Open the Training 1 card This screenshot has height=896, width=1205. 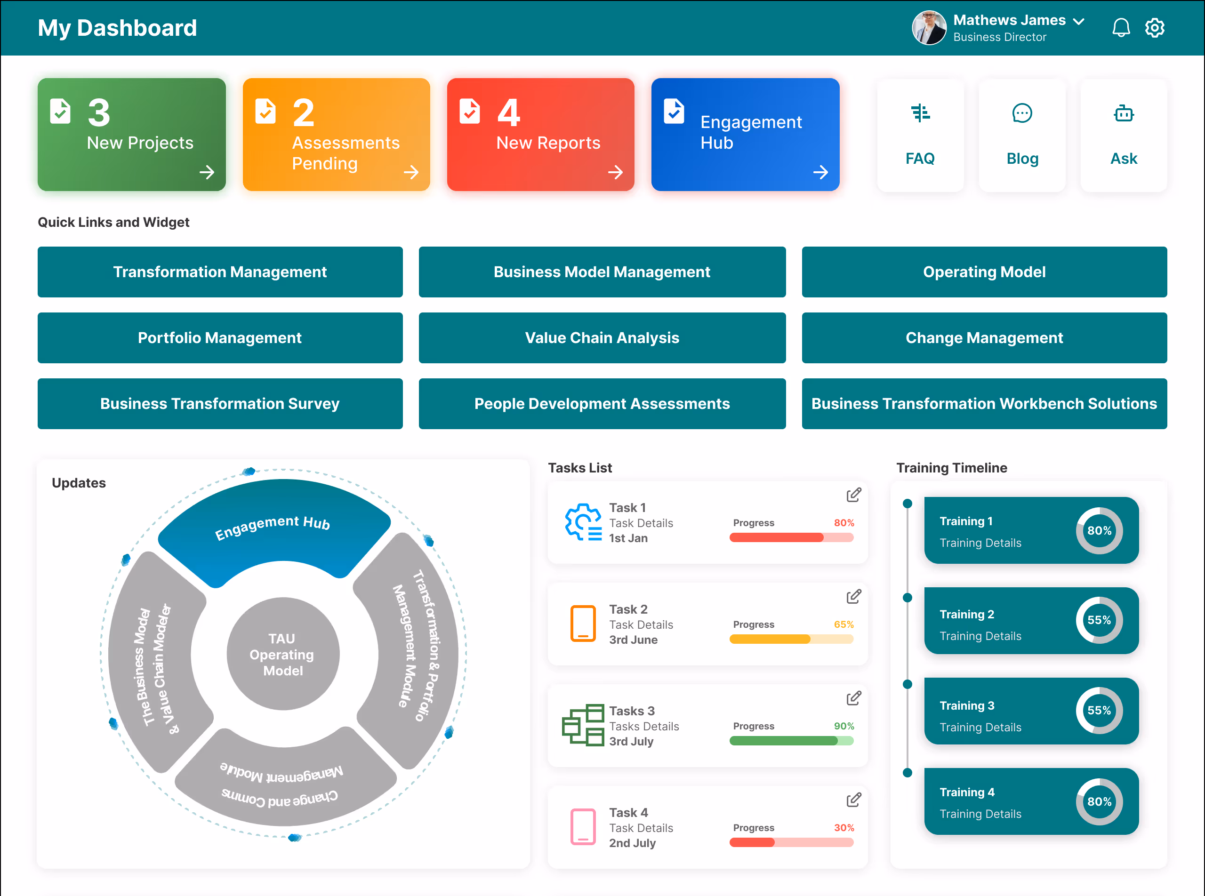tap(1031, 530)
